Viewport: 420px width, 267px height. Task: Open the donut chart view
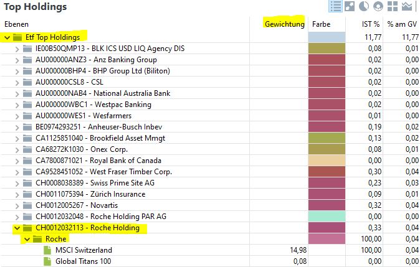point(378,7)
